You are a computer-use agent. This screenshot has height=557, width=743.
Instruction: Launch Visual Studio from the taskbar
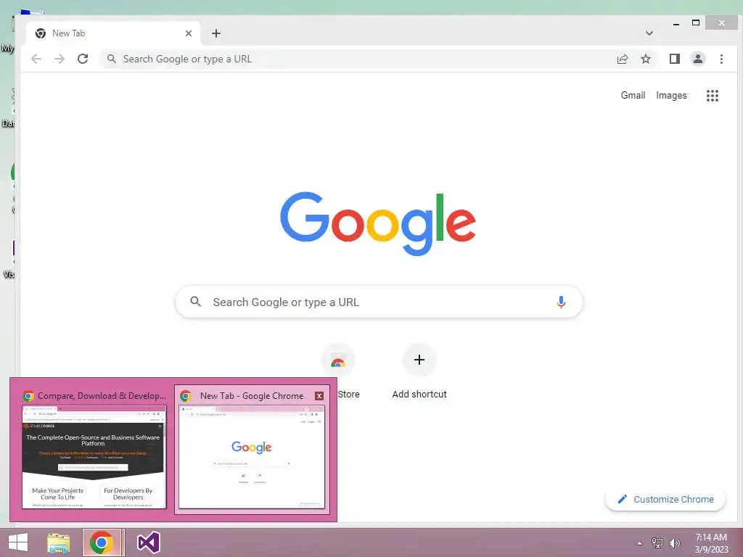click(x=148, y=542)
